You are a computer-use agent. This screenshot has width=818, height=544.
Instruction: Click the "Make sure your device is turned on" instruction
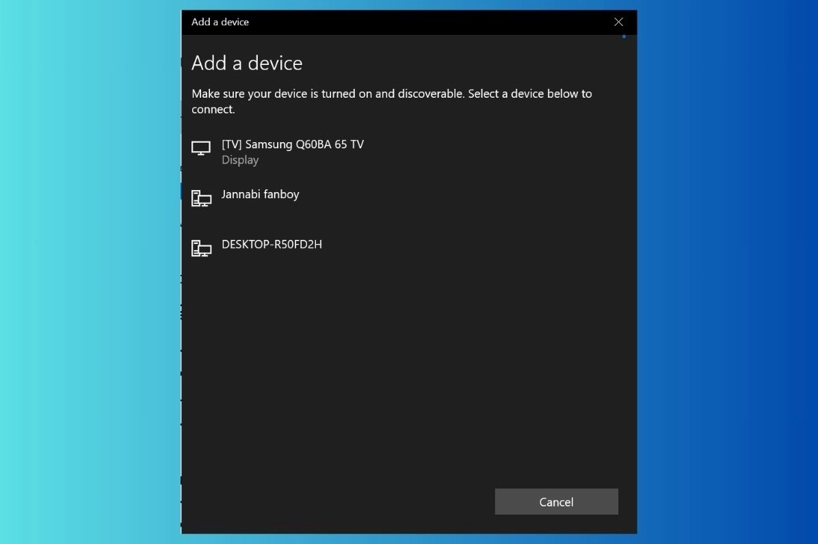(x=328, y=94)
